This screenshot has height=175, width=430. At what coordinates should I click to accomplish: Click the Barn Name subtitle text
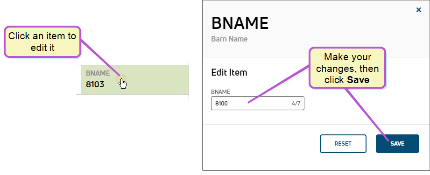coord(229,39)
